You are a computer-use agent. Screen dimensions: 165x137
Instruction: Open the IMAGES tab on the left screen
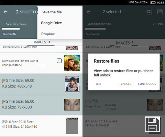[x=42, y=42]
